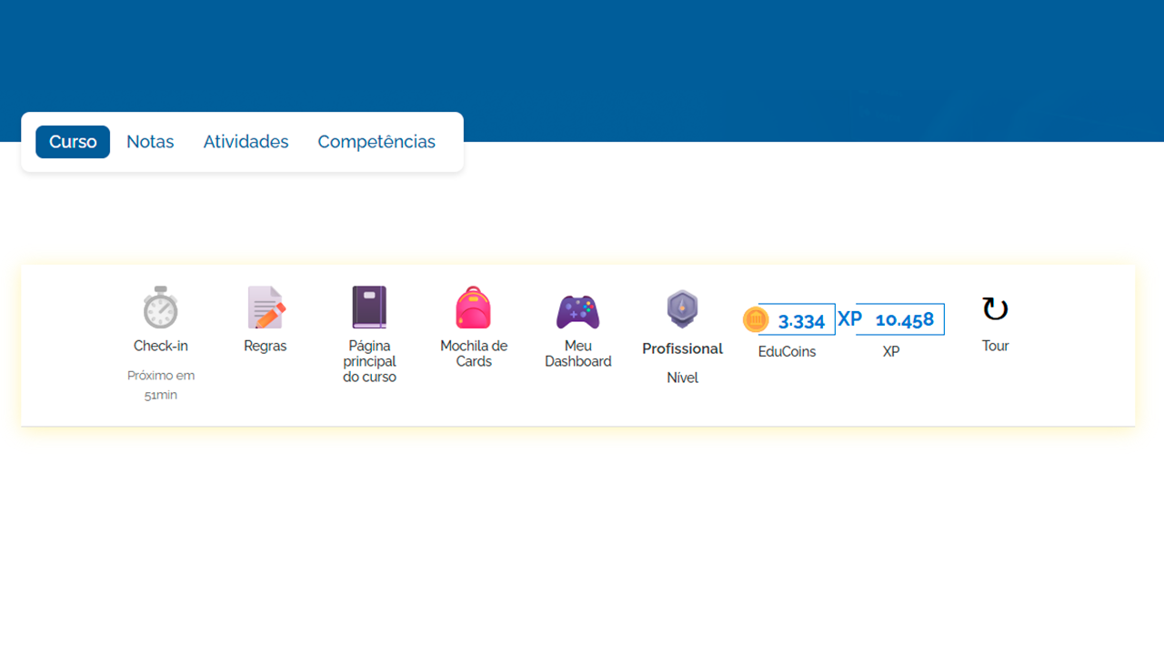
Task: Click the Profissional level badge icon
Action: pos(682,309)
